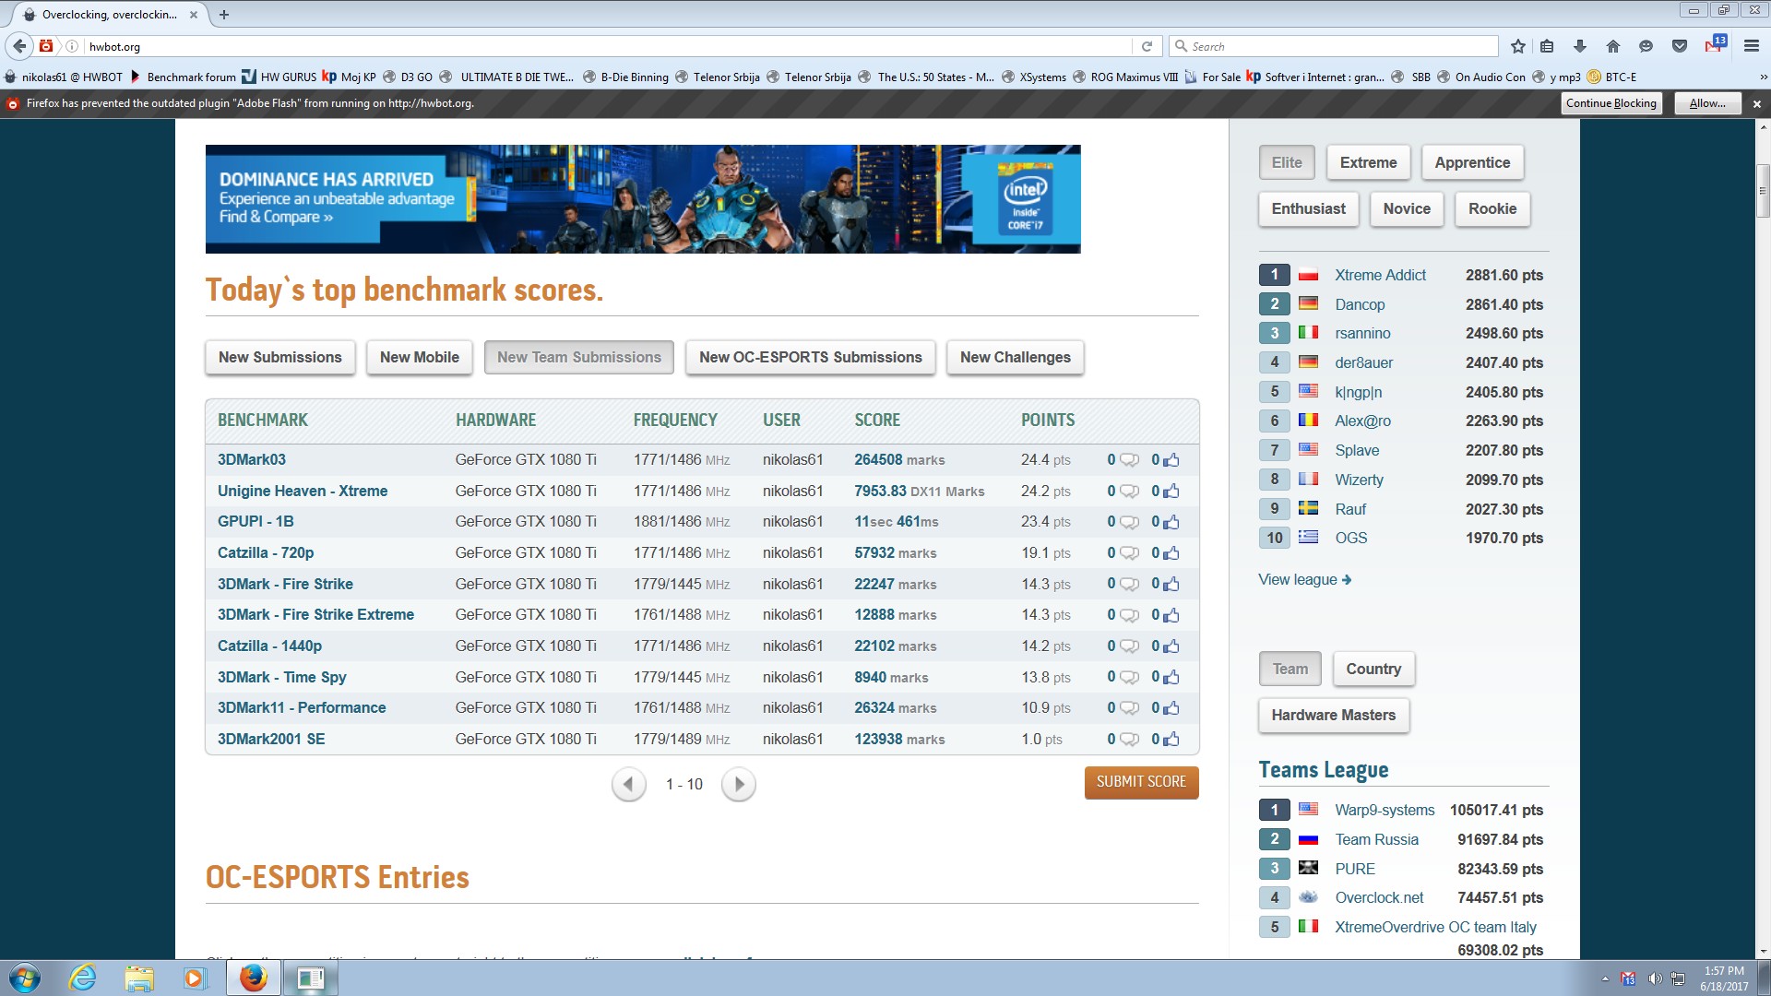This screenshot has height=996, width=1771.
Task: Click the 264508 marks score link
Action: click(x=899, y=460)
